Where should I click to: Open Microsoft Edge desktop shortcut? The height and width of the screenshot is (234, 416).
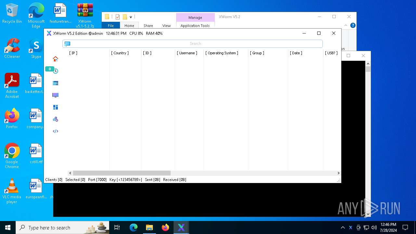click(x=36, y=16)
